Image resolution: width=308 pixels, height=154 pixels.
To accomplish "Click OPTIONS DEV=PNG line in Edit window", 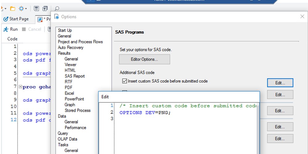I will 145,113.
